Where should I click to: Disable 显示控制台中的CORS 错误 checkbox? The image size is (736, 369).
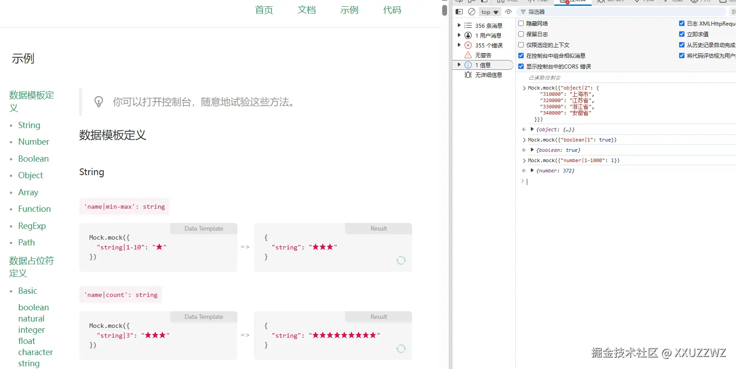click(x=521, y=66)
